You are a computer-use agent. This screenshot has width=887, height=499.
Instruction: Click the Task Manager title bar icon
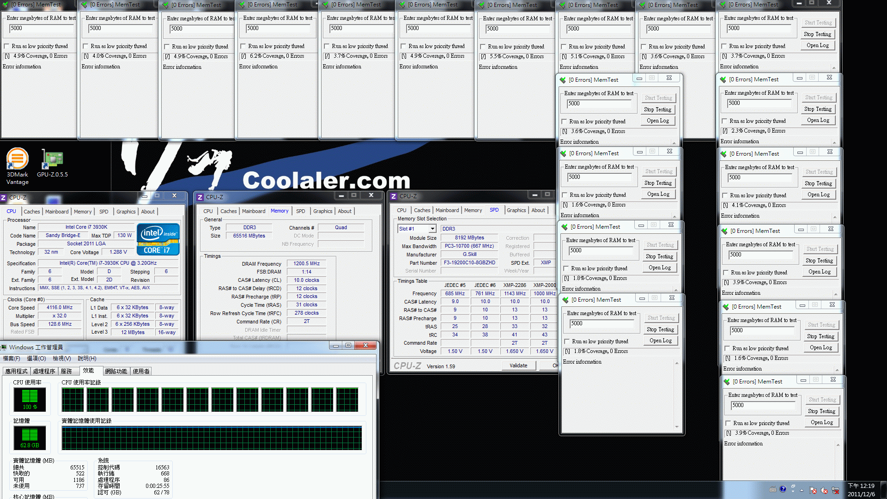pyautogui.click(x=4, y=347)
